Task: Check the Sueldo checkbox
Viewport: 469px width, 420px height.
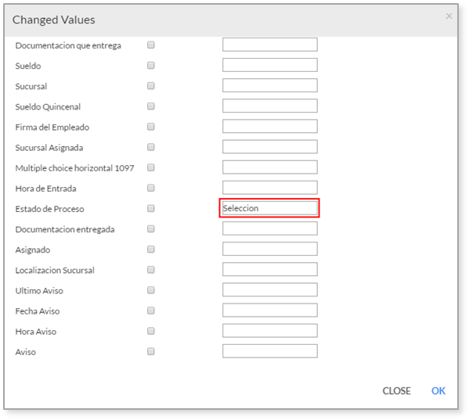Action: click(x=151, y=66)
